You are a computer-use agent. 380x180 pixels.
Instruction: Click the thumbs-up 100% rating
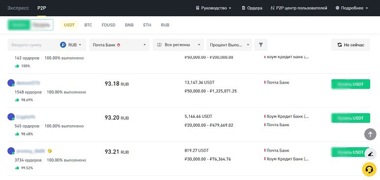click(22, 66)
